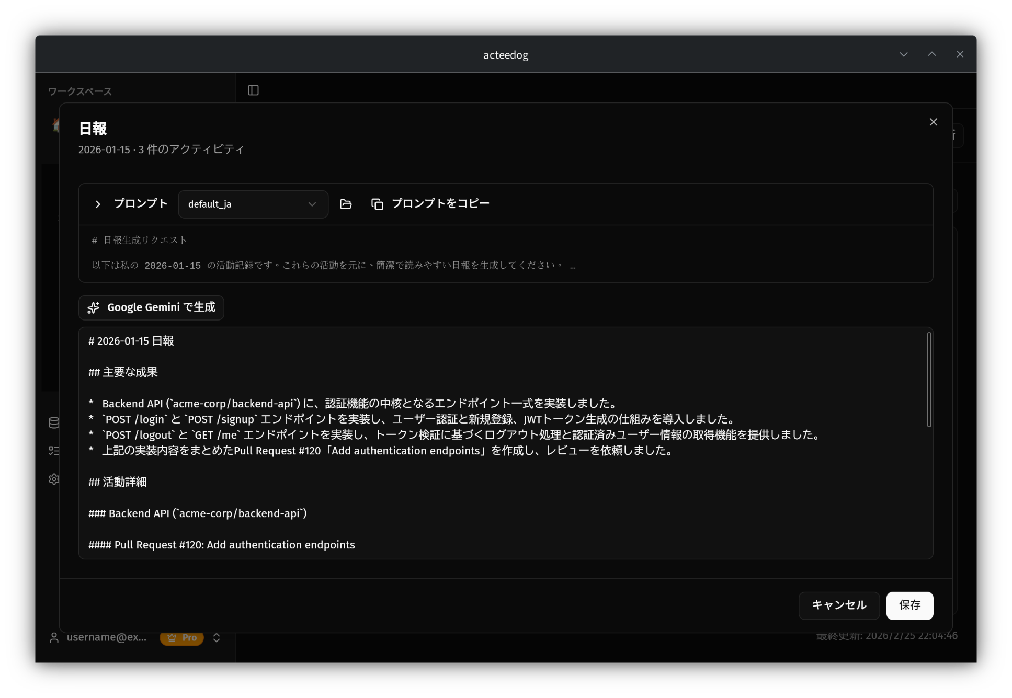Close the 日報 dialog
The height and width of the screenshot is (698, 1012).
[x=933, y=122]
